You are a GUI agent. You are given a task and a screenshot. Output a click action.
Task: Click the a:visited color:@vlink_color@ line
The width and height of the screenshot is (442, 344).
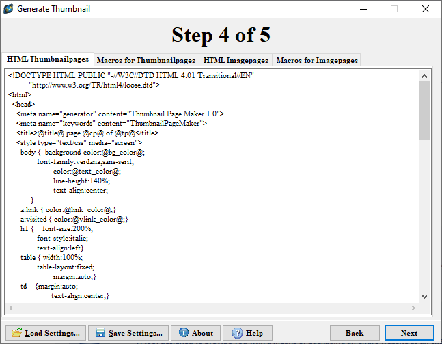click(x=74, y=220)
